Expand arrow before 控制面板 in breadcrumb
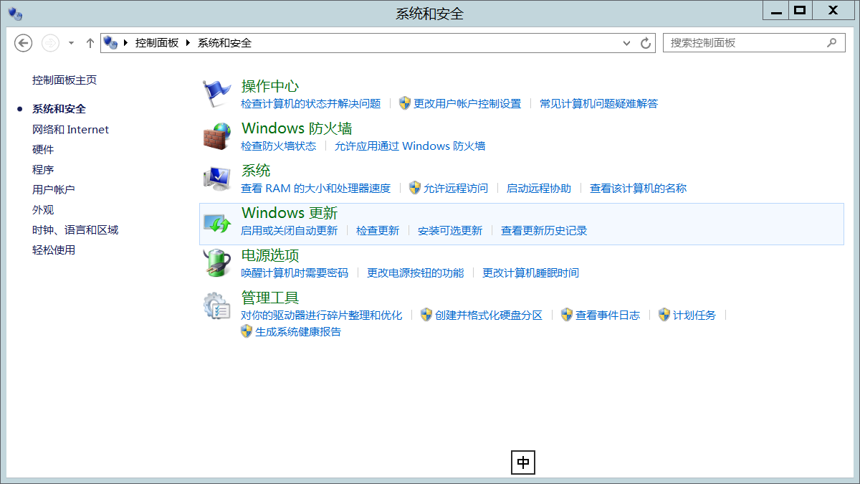860x484 pixels. 126,43
